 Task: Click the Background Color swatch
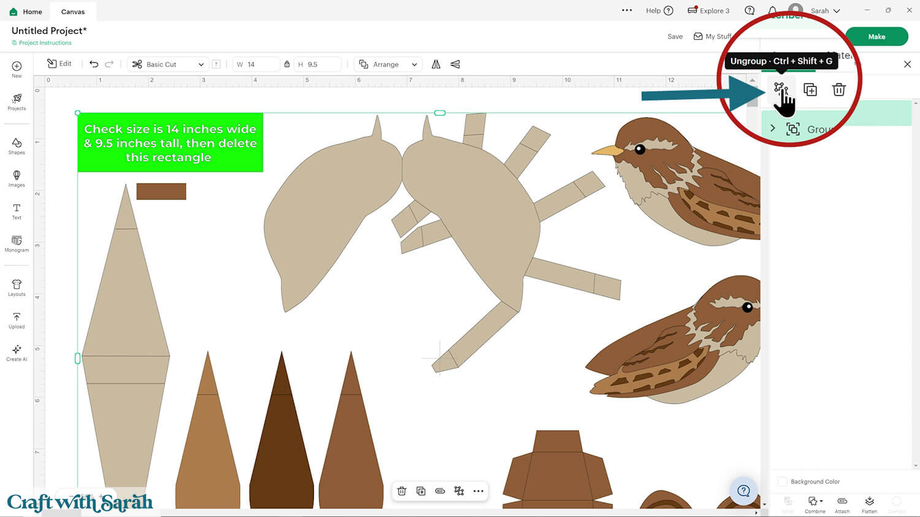tap(782, 481)
